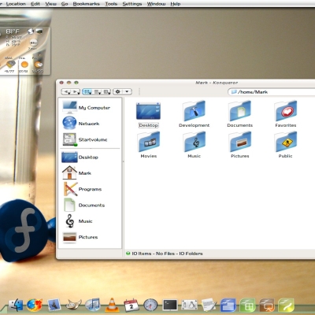Select the Documents folder in main view
The height and width of the screenshot is (315, 315).
239,114
